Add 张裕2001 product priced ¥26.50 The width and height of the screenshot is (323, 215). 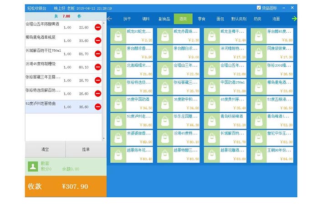click(x=272, y=70)
